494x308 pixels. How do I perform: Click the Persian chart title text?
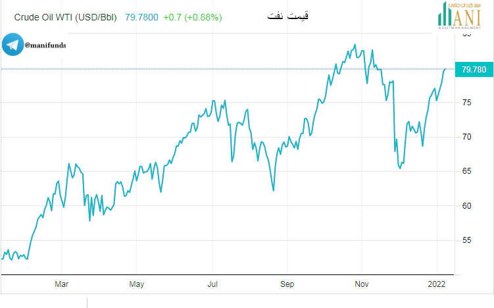coord(289,14)
